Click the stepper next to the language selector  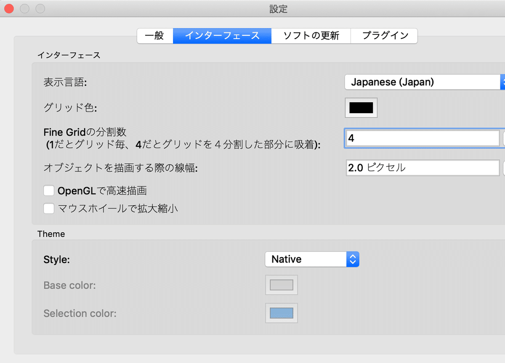click(x=503, y=82)
